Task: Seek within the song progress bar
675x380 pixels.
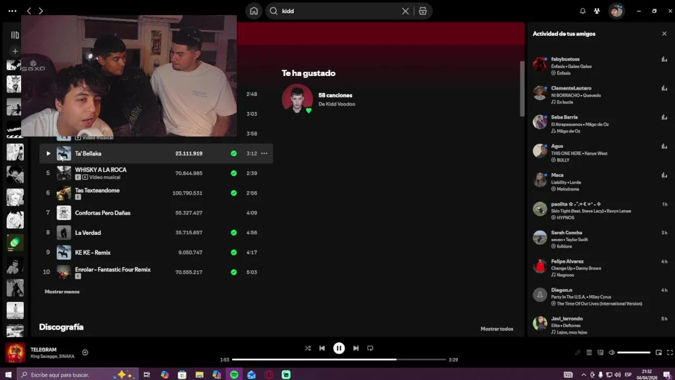Action: (339, 359)
